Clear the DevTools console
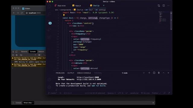Viewport: 193px width, 108px height. coord(17,55)
